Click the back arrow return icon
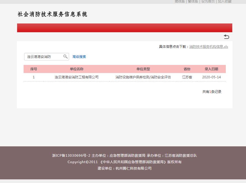Screen dimensions: 246x183 coord(226,37)
